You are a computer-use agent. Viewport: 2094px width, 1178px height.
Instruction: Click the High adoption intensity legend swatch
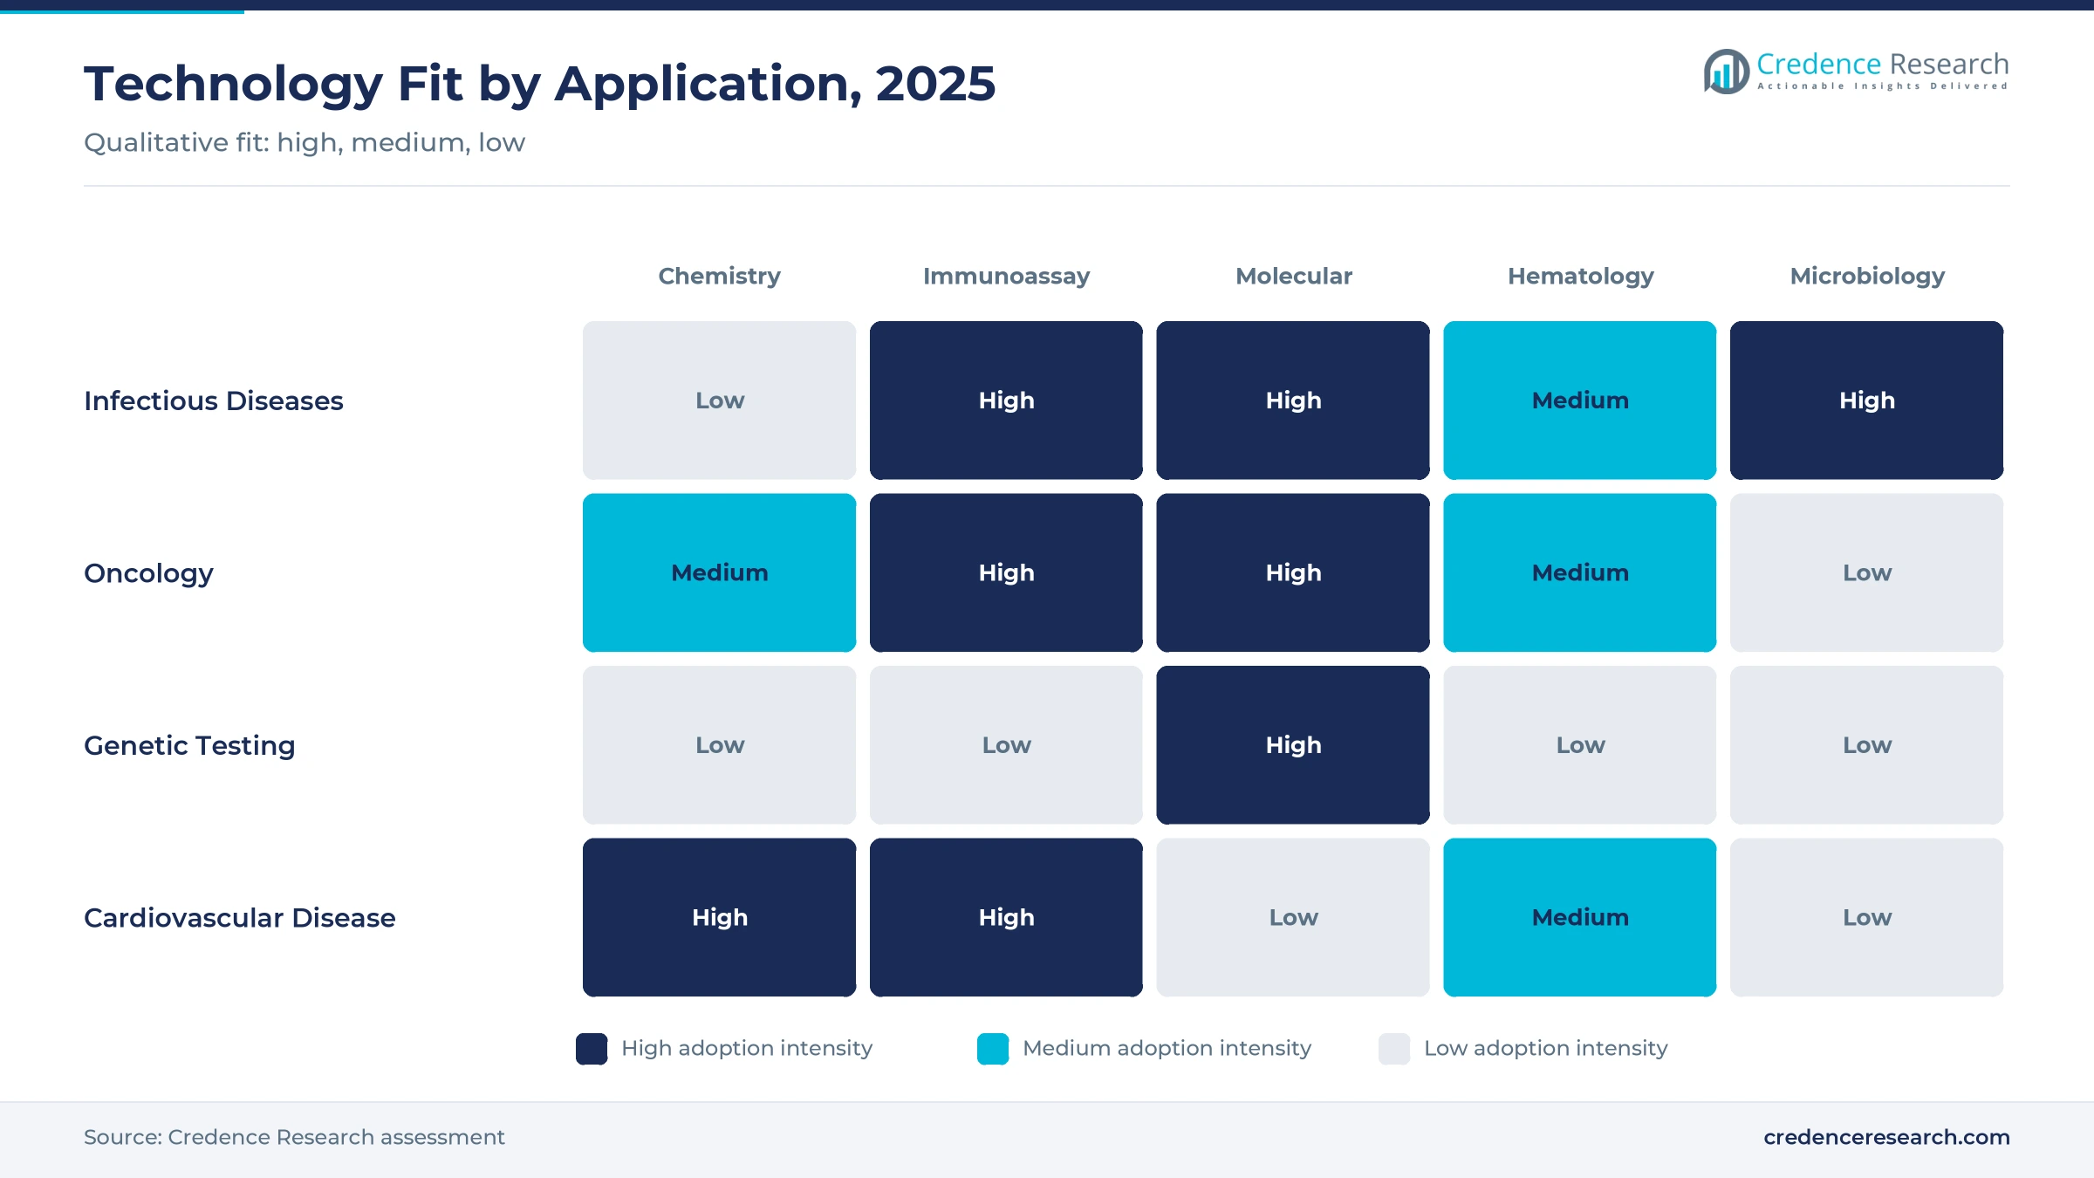tap(592, 1048)
